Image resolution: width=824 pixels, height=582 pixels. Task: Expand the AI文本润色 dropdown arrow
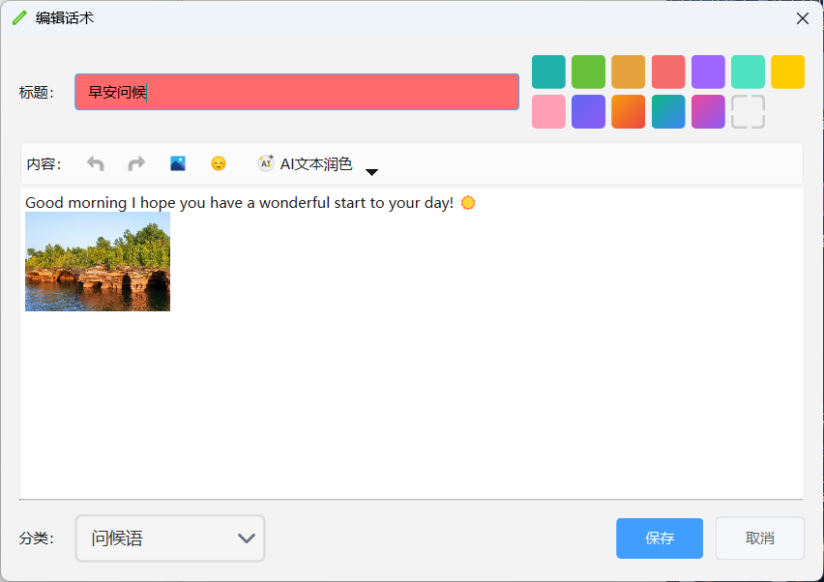371,172
